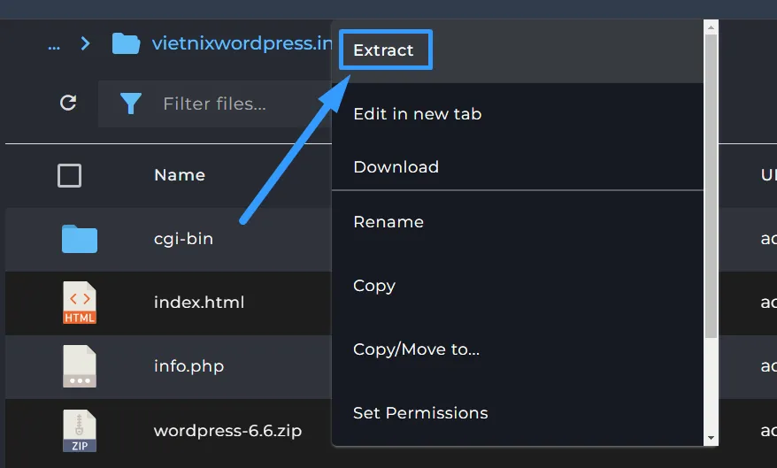Toggle the select-all checkbox beside Name
The height and width of the screenshot is (468, 777).
(69, 175)
